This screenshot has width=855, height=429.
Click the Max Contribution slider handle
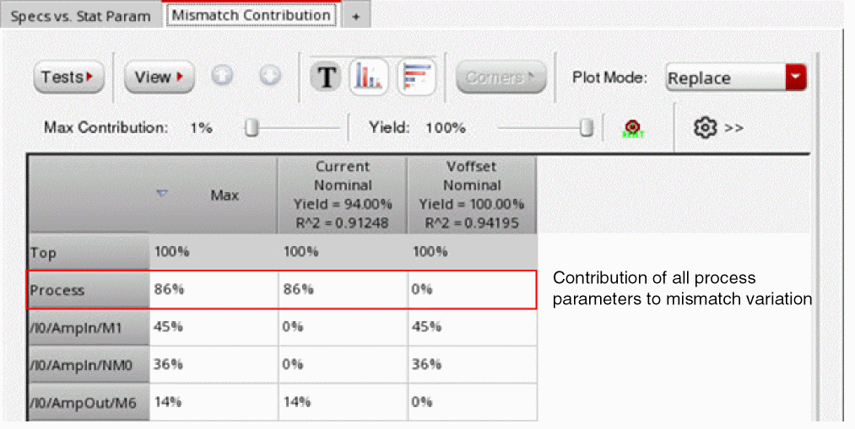[x=251, y=127]
